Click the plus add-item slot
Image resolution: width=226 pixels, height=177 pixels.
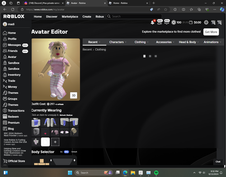(x=55, y=142)
